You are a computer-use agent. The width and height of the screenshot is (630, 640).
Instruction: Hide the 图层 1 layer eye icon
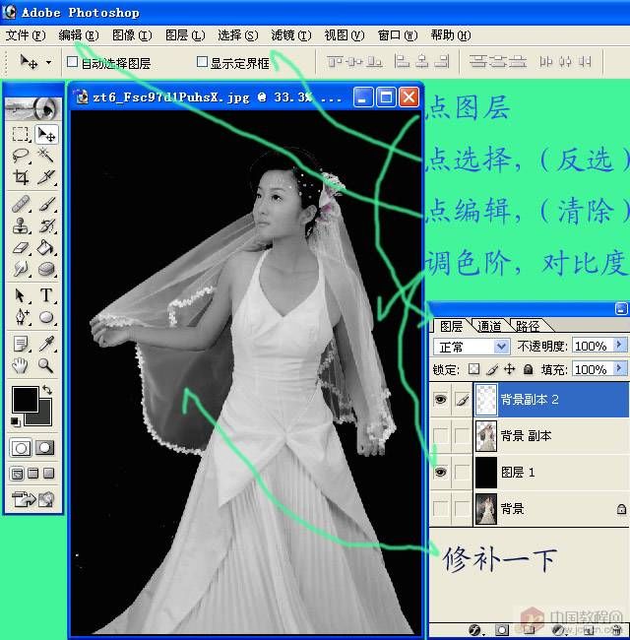pos(440,473)
